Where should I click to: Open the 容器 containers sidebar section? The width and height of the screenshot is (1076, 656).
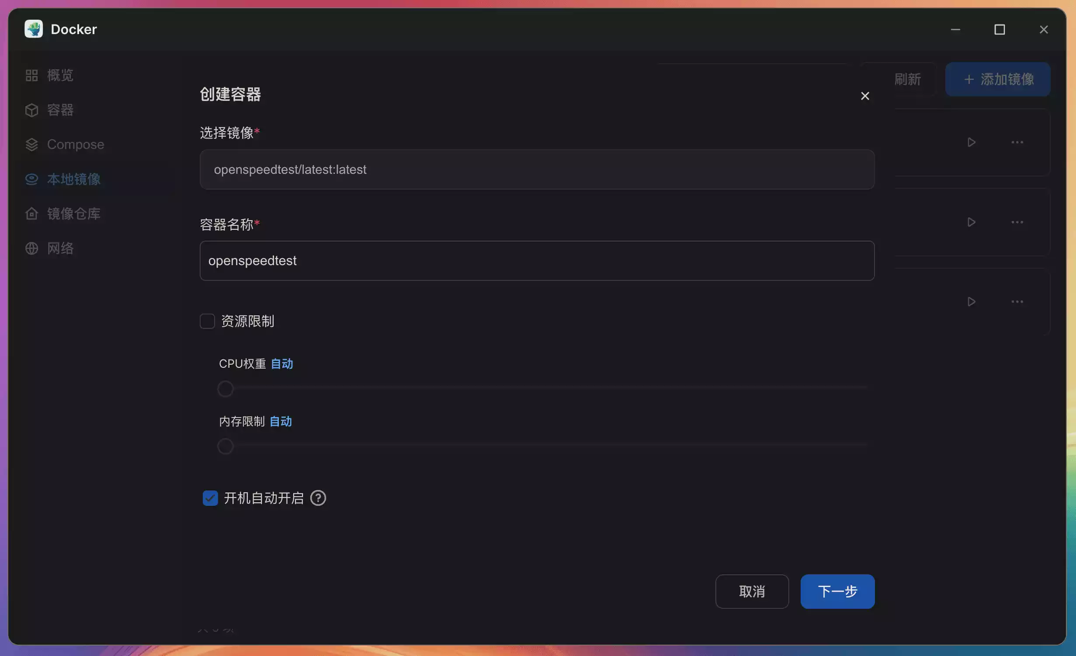(59, 110)
